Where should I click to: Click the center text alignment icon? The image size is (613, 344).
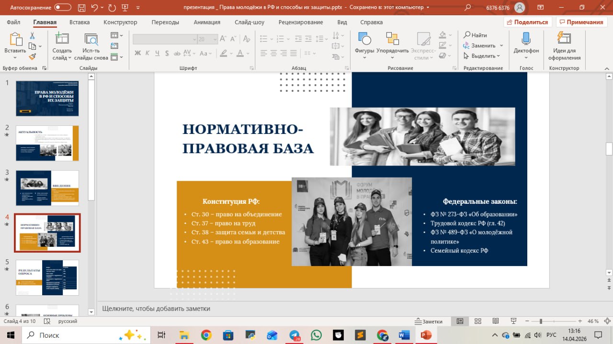point(273,53)
